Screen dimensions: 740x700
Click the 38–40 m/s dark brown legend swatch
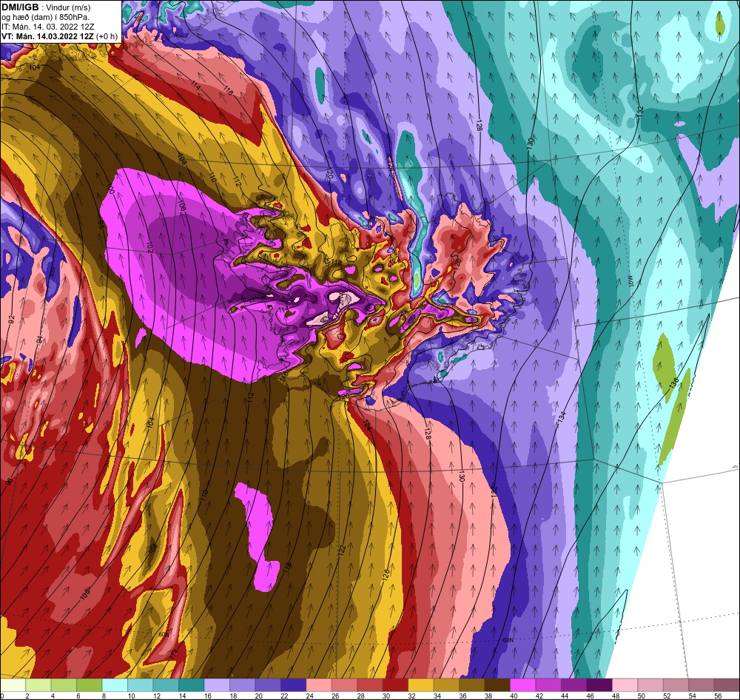click(497, 685)
